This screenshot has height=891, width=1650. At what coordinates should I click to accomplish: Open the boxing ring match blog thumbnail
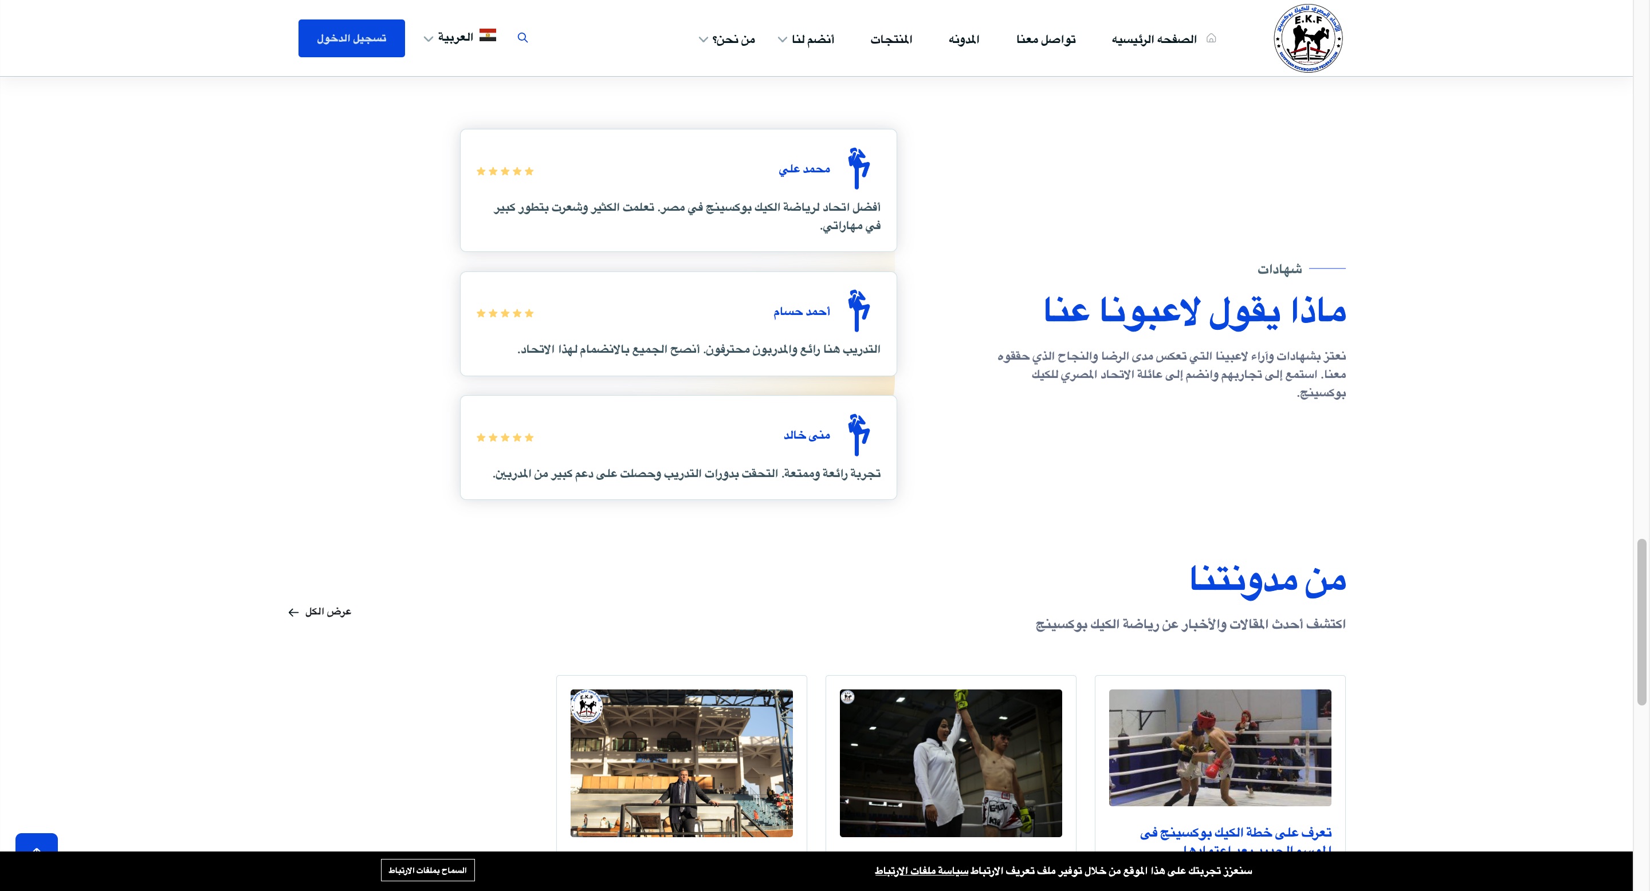(1220, 748)
